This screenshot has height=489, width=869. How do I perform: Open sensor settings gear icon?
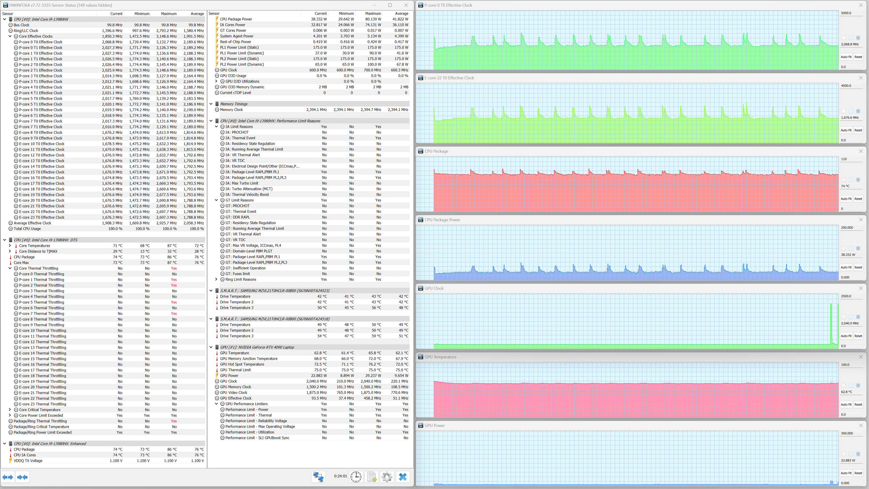click(x=387, y=477)
